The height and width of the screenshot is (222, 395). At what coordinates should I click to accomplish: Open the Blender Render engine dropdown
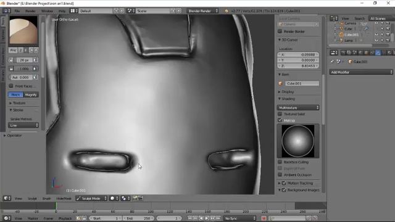(202, 11)
